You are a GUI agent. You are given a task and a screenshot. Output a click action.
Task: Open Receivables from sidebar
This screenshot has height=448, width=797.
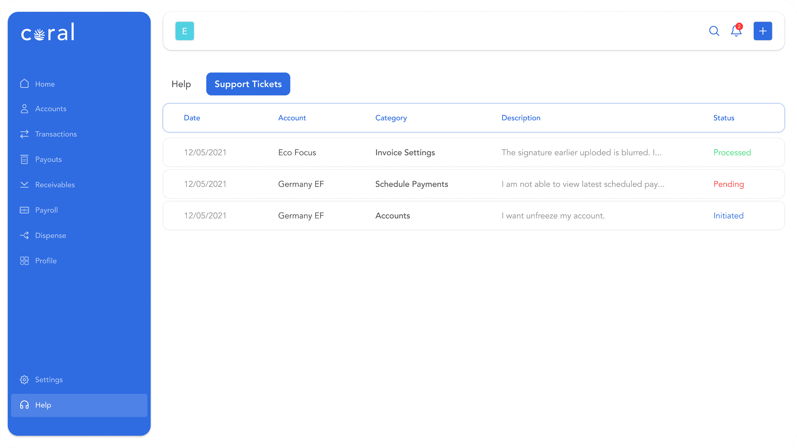click(55, 185)
